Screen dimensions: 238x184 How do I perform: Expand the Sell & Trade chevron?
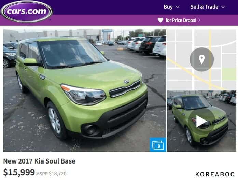tap(223, 7)
